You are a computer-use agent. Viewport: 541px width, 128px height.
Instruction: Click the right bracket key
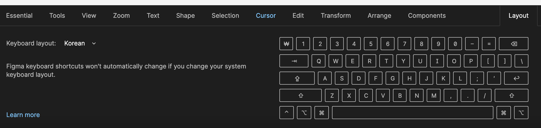[505, 61]
